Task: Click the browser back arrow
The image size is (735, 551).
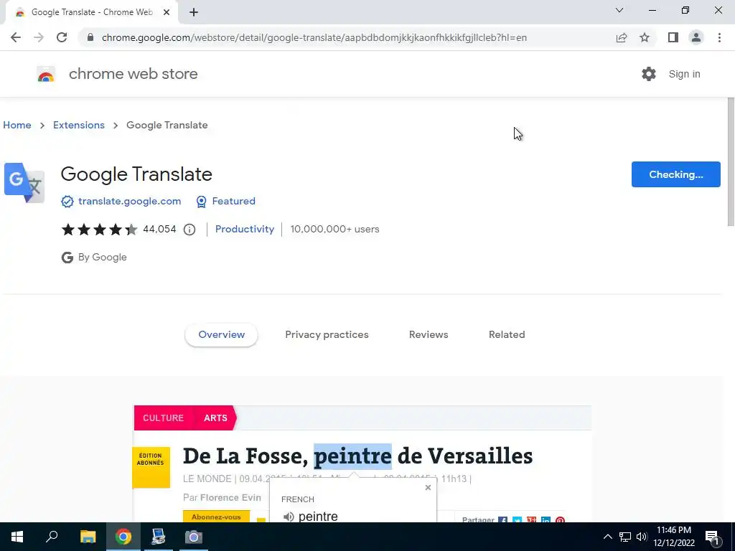Action: (16, 37)
